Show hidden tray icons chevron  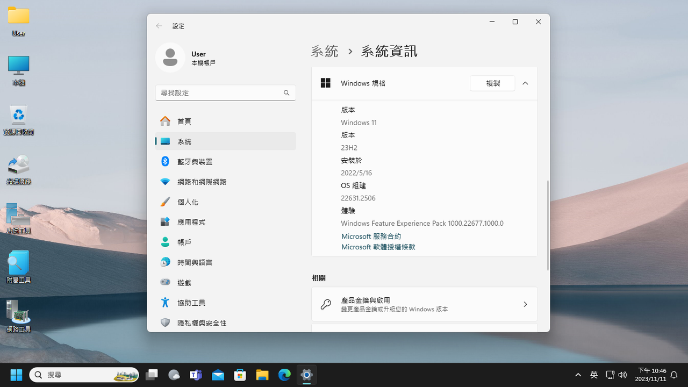[578, 375]
